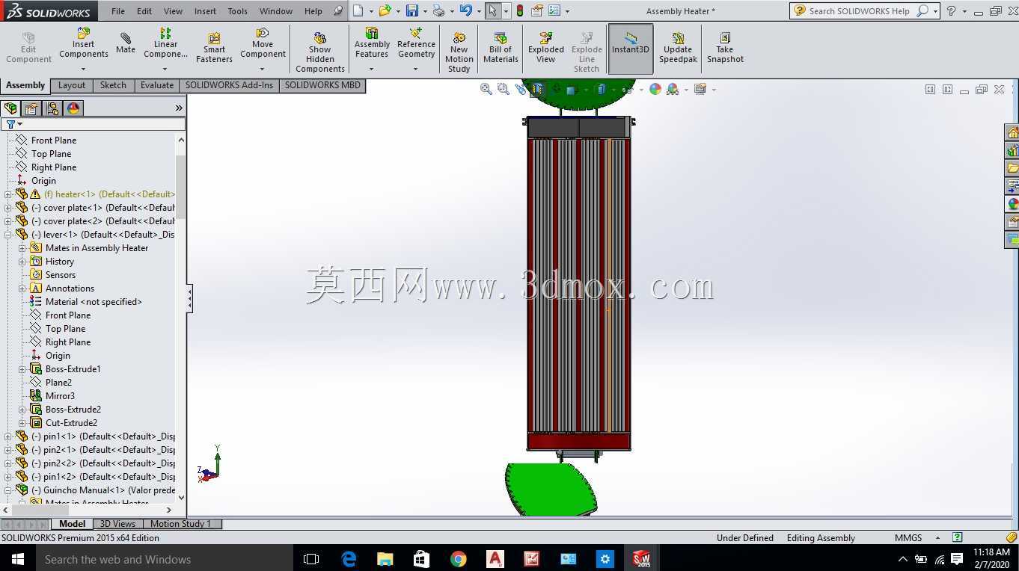Launch Smart Fasteners tool
The width and height of the screenshot is (1019, 571).
pyautogui.click(x=214, y=49)
